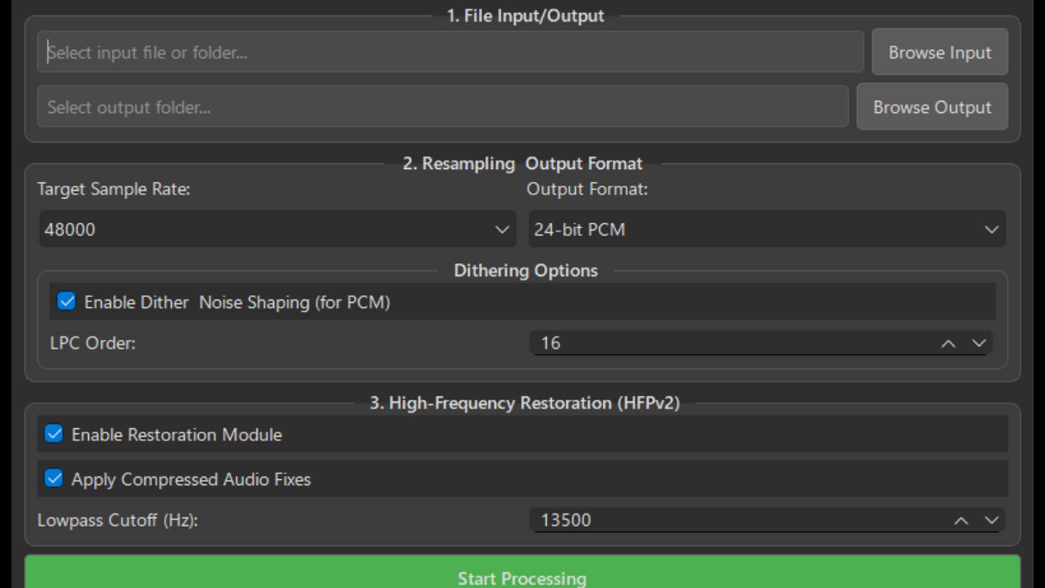Click the Output Format chevron arrow
Viewport: 1045px width, 588px height.
[992, 230]
